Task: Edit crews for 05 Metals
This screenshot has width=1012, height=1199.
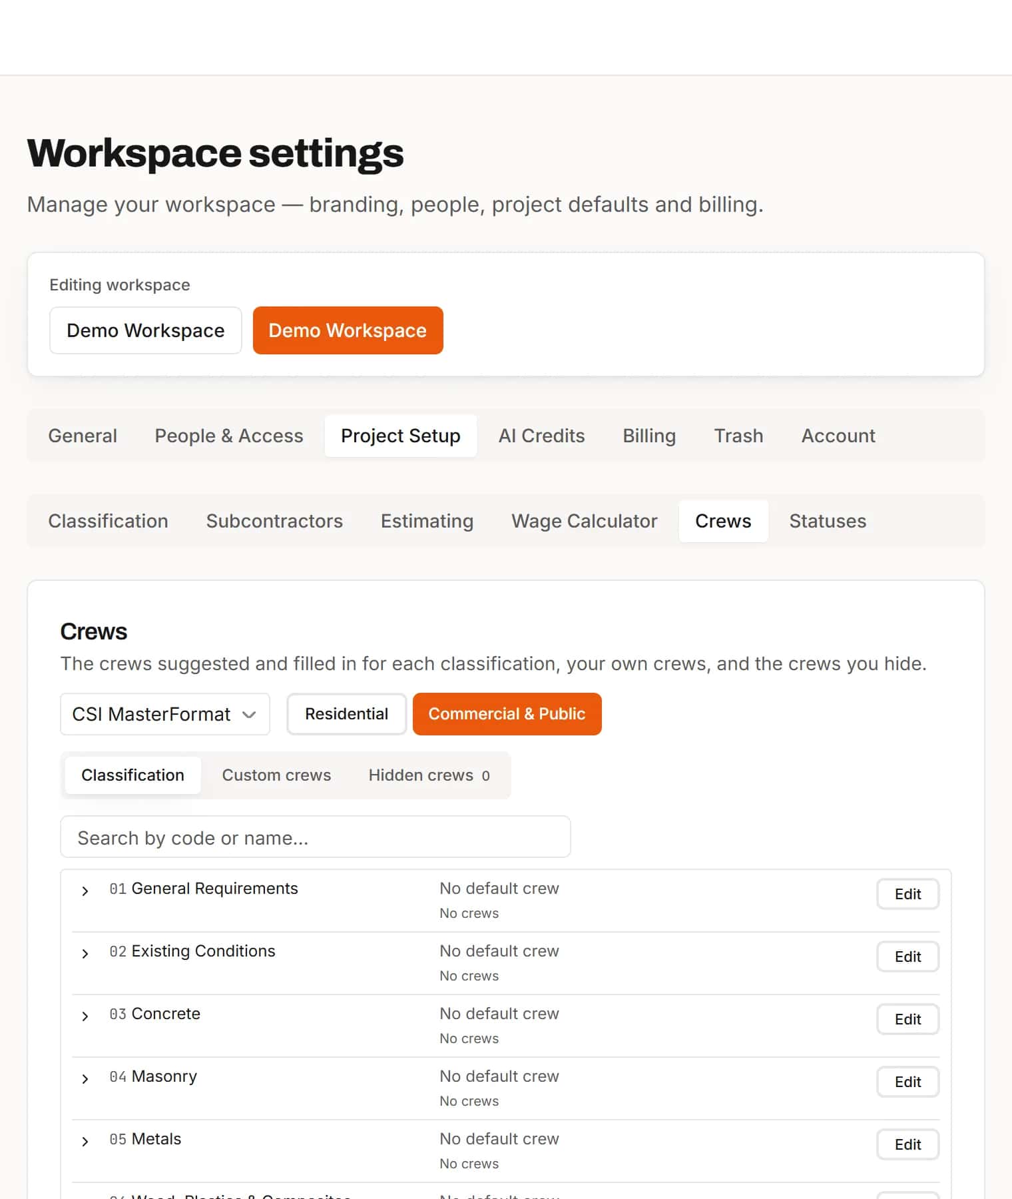Action: (x=907, y=1144)
